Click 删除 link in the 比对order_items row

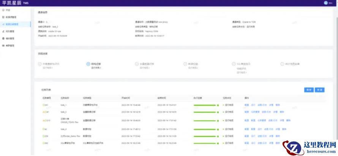coord(278,136)
